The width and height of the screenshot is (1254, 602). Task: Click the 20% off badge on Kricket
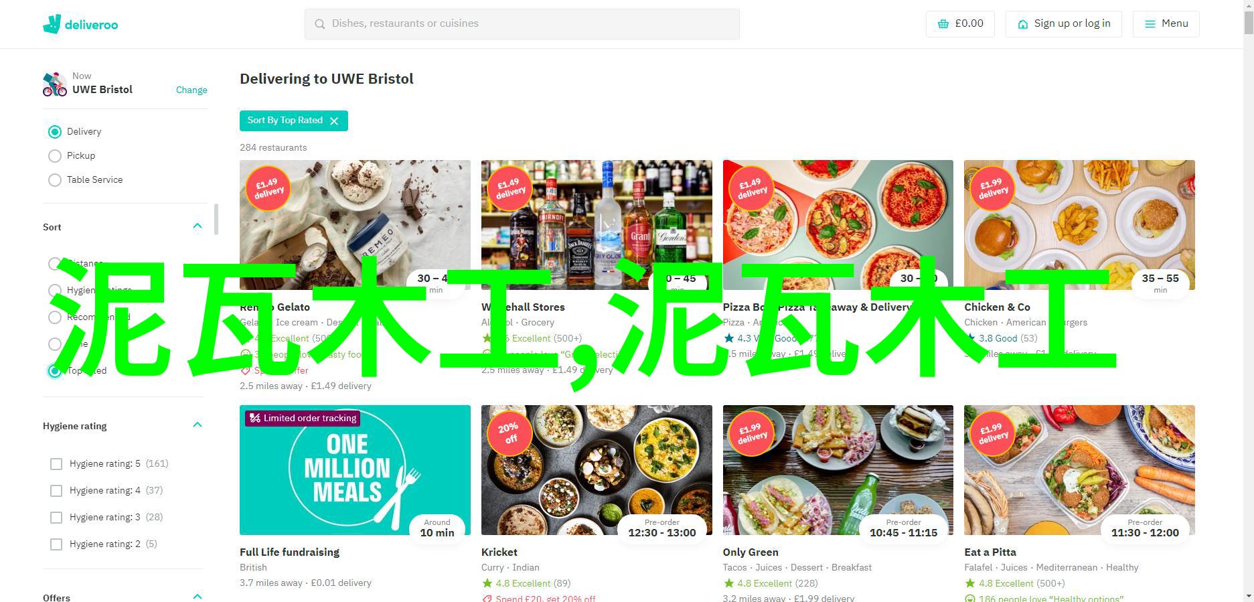click(510, 433)
